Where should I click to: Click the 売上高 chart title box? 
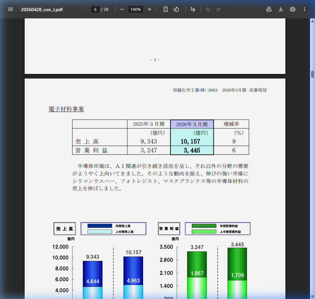[65, 228]
